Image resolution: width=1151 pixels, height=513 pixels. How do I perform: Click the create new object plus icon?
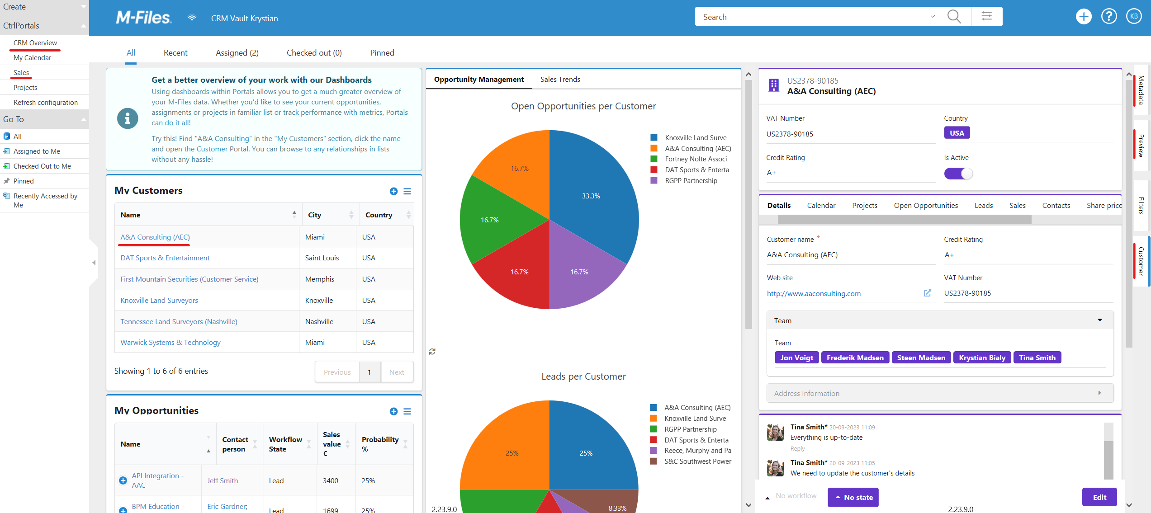pyautogui.click(x=1084, y=17)
